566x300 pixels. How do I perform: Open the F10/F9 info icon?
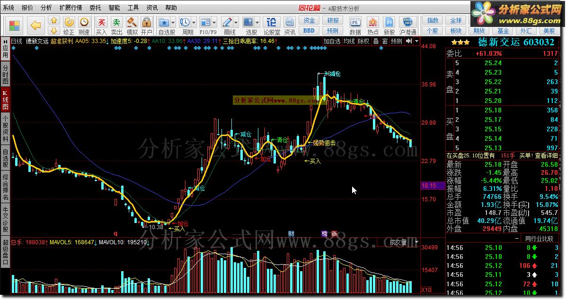pyautogui.click(x=205, y=22)
